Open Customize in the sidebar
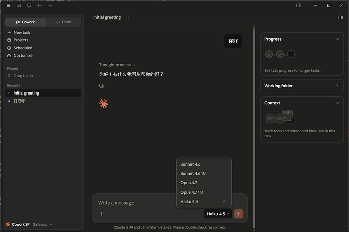This screenshot has height=232, width=349. coord(23,55)
